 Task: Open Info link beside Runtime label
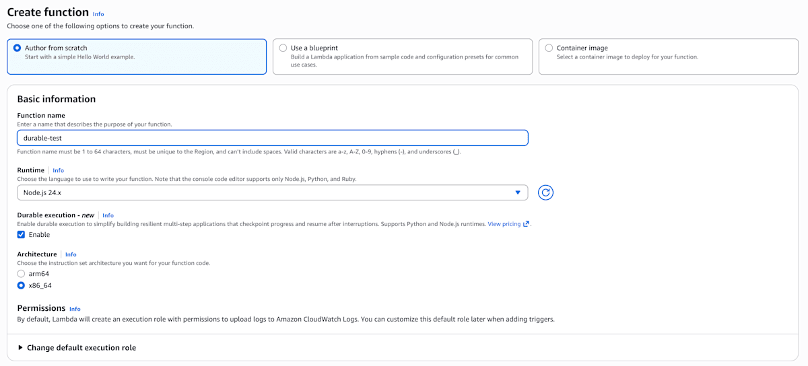59,171
